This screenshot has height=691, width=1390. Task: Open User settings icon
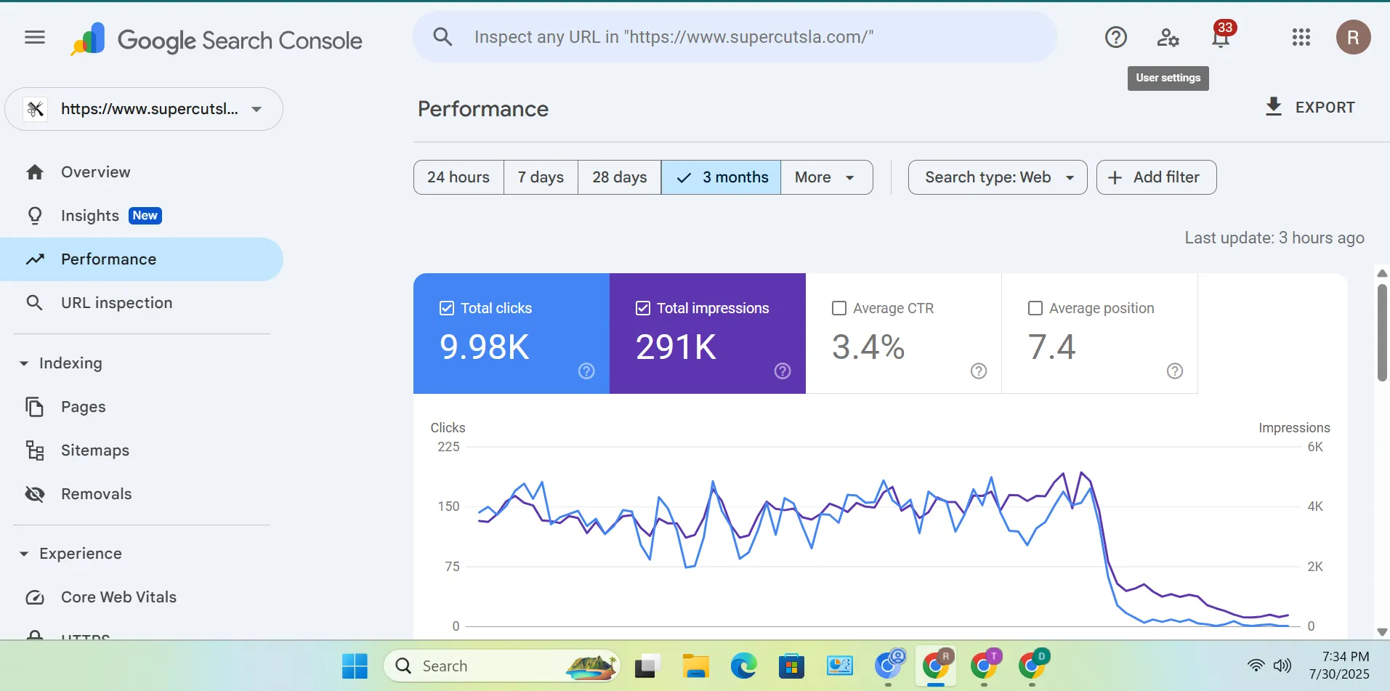pyautogui.click(x=1168, y=37)
